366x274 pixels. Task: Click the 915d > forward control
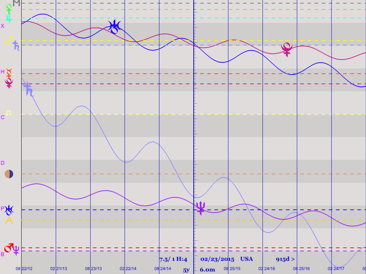(285, 259)
